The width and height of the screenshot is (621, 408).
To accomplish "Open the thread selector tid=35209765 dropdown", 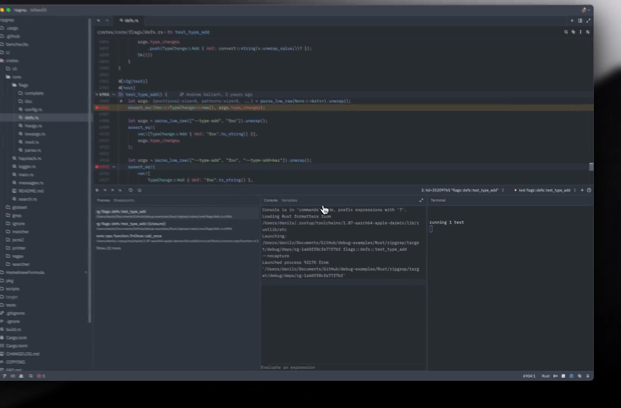I will (x=463, y=190).
